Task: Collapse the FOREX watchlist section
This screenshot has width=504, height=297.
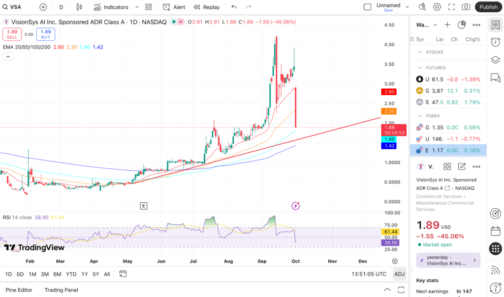Action: (419, 116)
